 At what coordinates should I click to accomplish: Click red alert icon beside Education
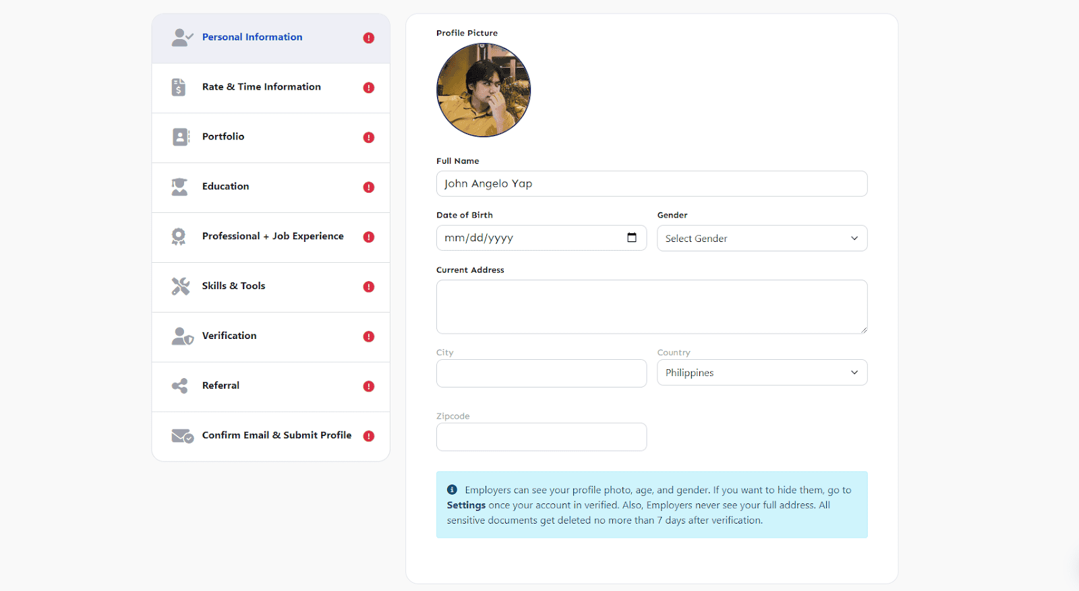click(x=369, y=187)
